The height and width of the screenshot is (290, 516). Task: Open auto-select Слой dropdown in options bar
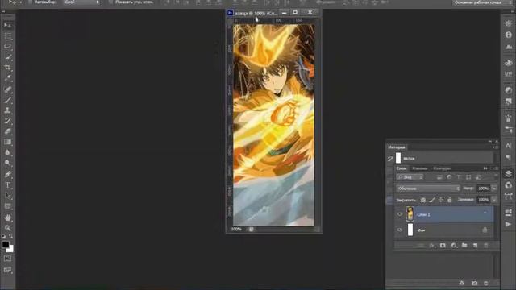[x=81, y=2]
